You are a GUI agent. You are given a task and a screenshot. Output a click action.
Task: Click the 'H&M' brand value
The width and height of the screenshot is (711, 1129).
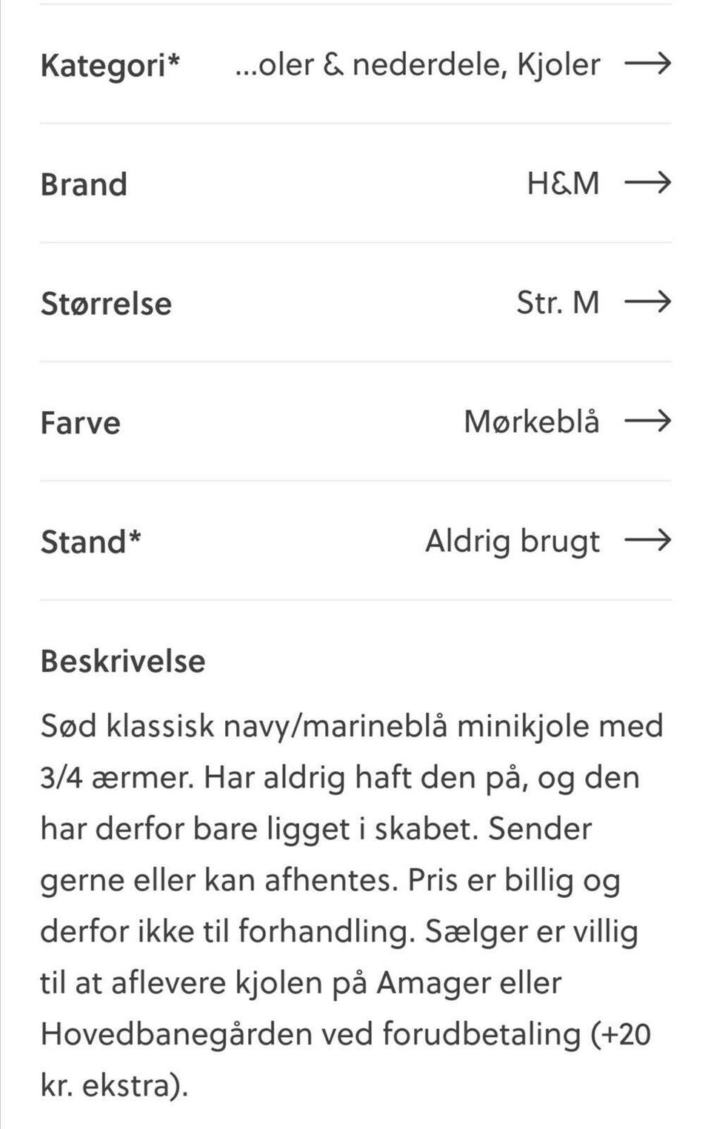[x=564, y=184]
